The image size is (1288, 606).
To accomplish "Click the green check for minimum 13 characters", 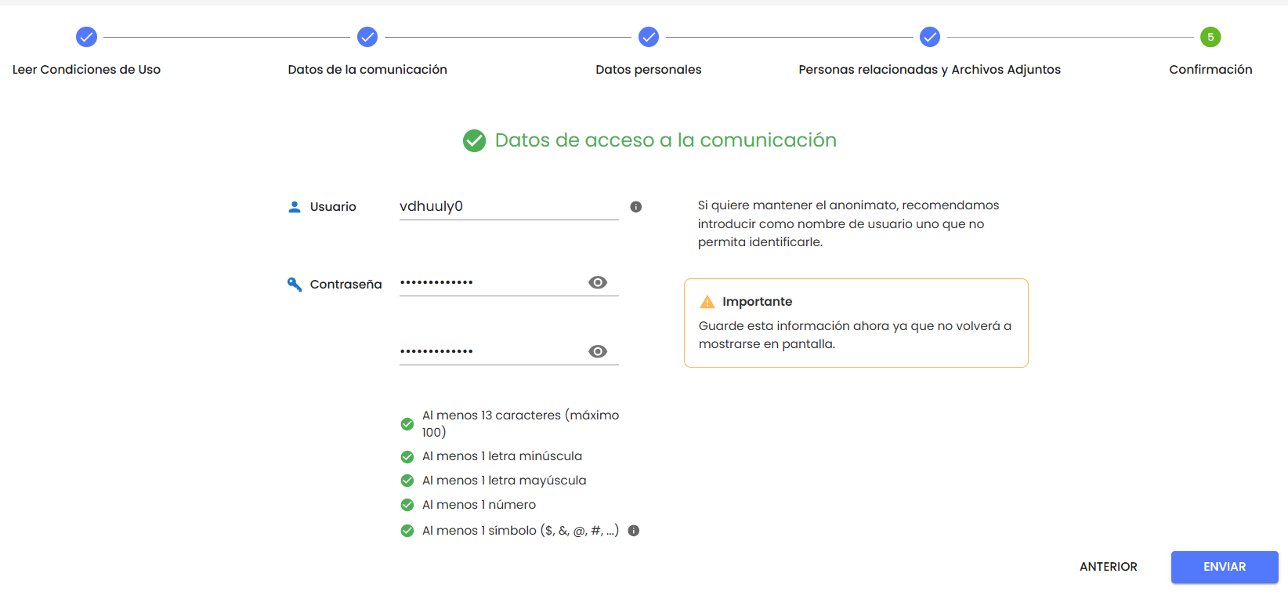I will click(407, 424).
